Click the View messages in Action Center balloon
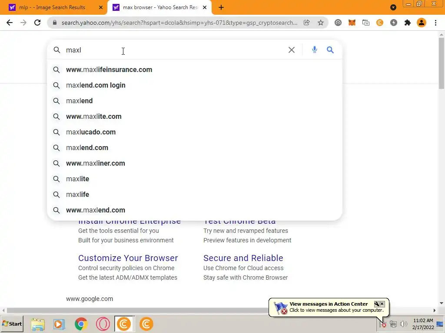445x333 pixels. [x=329, y=307]
